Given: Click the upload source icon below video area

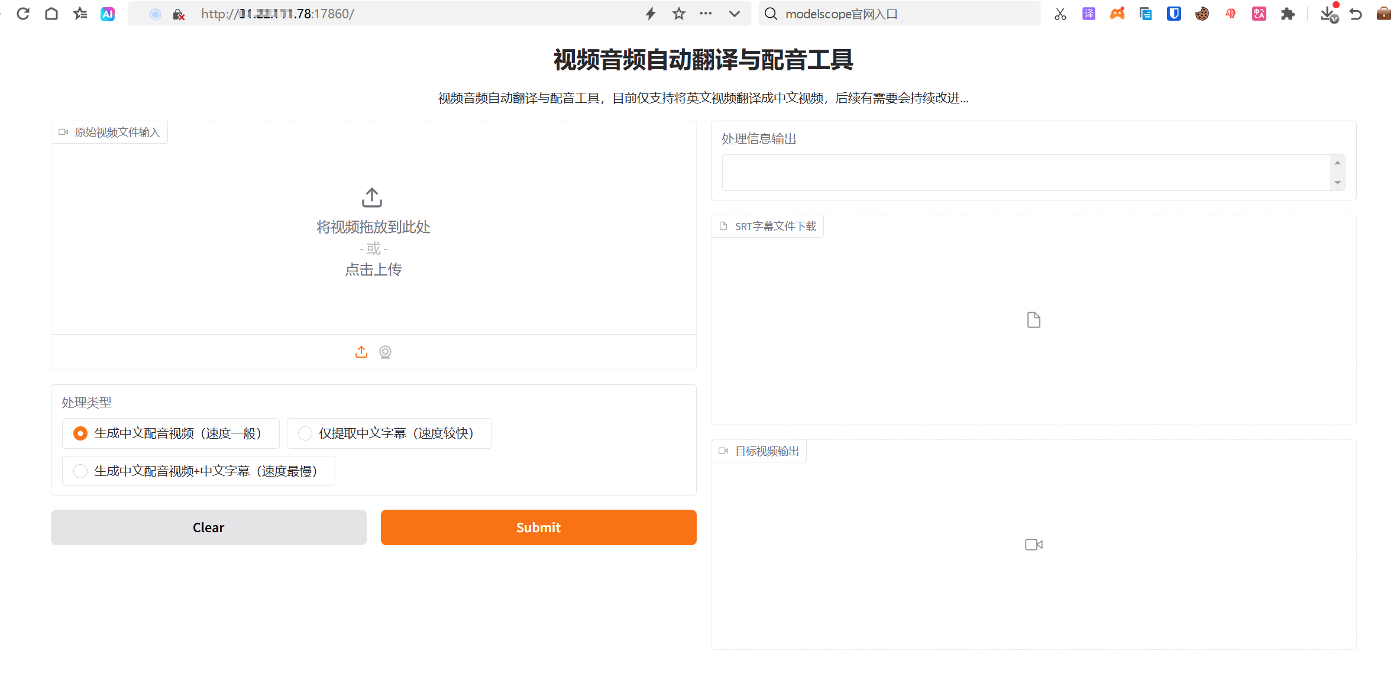Looking at the screenshot, I should click(x=361, y=352).
